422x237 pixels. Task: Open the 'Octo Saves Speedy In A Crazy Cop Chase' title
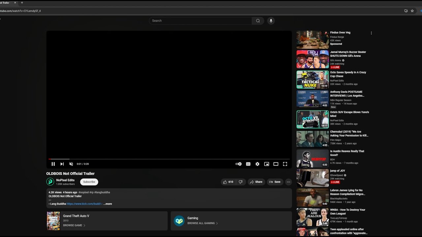coord(348,74)
